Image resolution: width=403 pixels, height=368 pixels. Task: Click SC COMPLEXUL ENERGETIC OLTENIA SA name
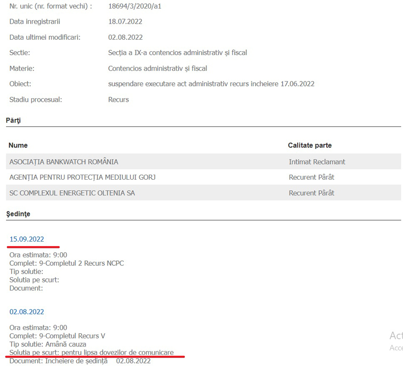(x=72, y=193)
